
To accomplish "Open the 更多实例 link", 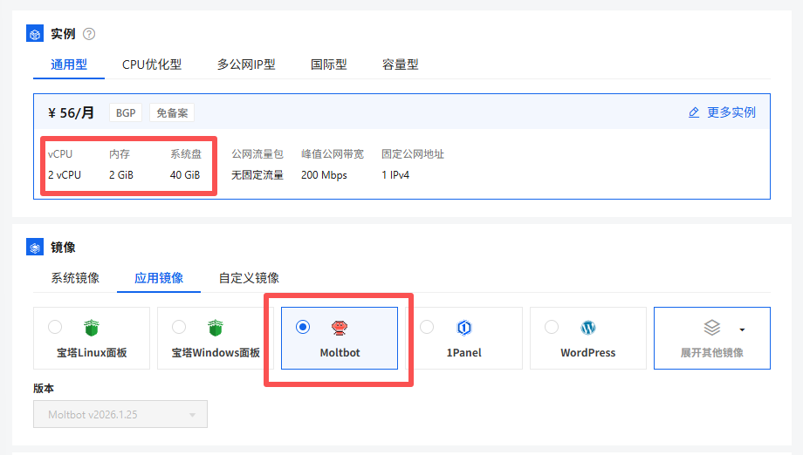I will (x=731, y=112).
